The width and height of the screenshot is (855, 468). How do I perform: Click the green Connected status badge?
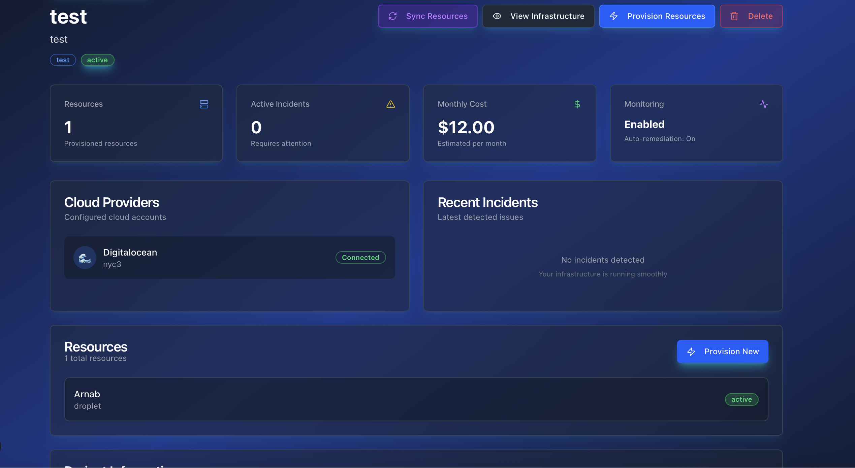360,258
